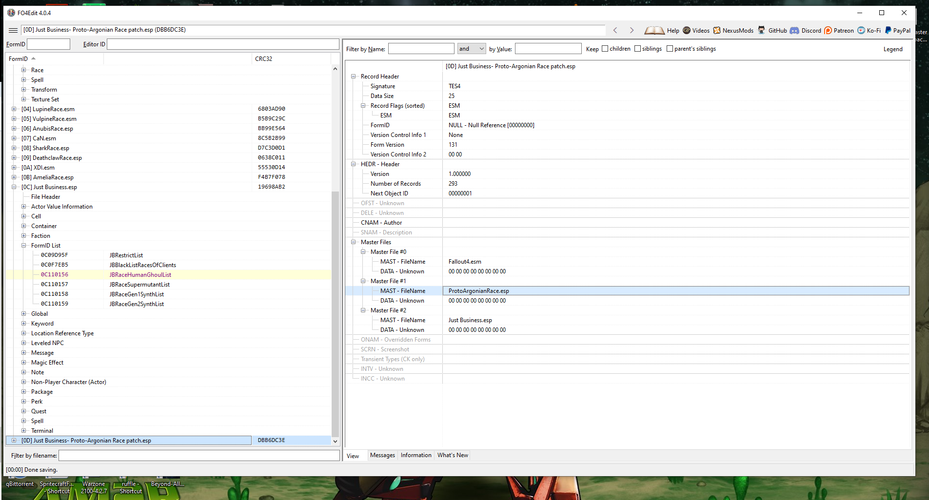Select the File Header item
The width and height of the screenshot is (929, 500).
point(45,197)
